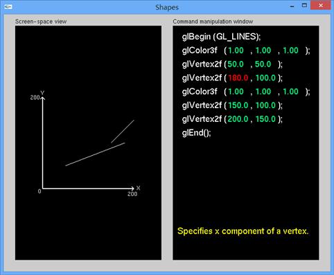The height and width of the screenshot is (275, 334).
Task: Click the glEnd() command line
Action: (x=196, y=133)
